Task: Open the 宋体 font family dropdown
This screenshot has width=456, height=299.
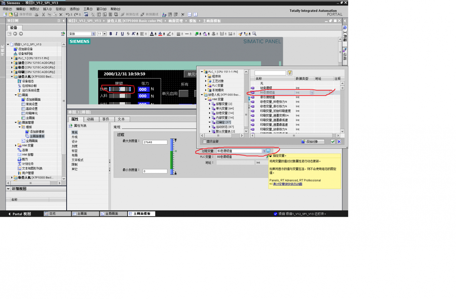Action: pos(93,33)
